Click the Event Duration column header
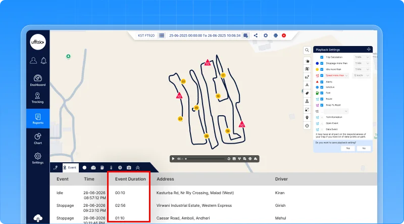The image size is (404, 224). (x=130, y=179)
